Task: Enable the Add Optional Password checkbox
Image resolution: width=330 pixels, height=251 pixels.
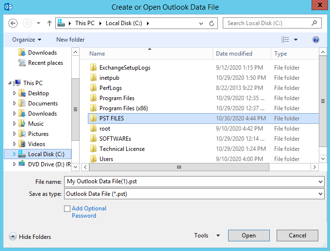Action: point(67,208)
